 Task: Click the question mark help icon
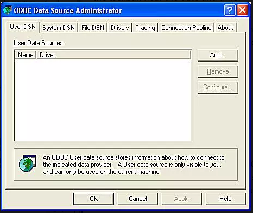pyautogui.click(x=230, y=10)
